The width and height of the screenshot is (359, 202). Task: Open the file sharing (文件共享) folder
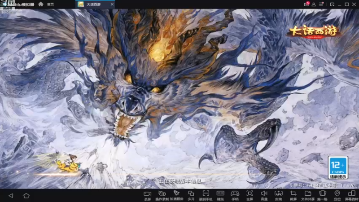click(x=308, y=196)
